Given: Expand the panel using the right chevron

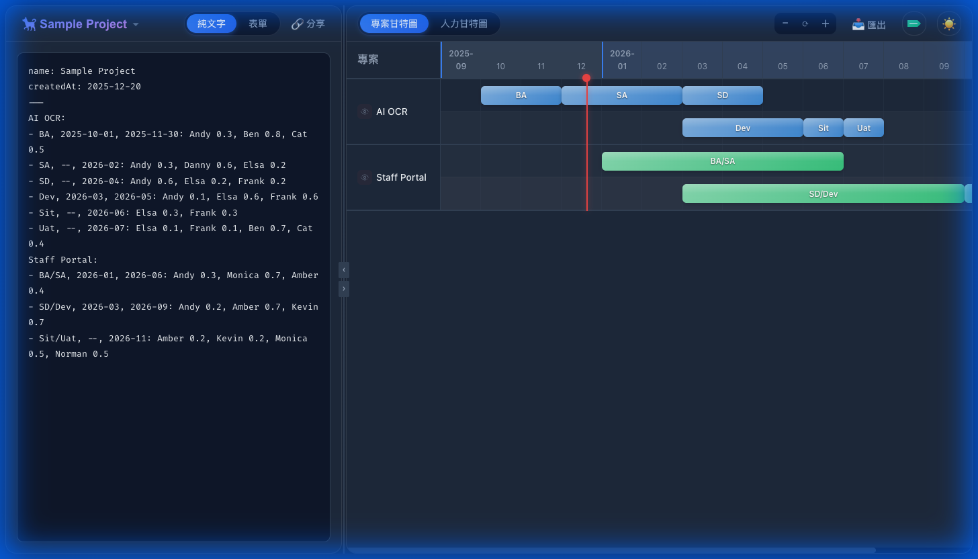Looking at the screenshot, I should click(343, 289).
